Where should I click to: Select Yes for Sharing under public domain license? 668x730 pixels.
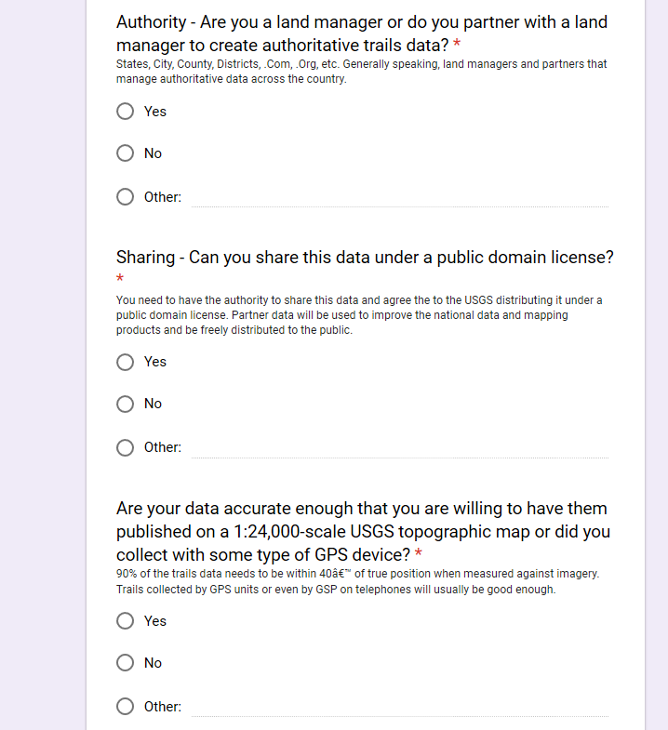click(x=126, y=362)
